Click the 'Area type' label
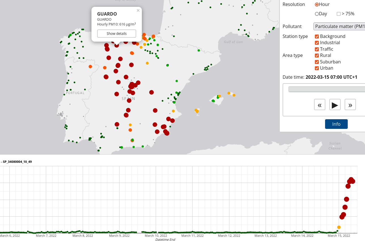Screen dimensions: 365x241 point(293,56)
